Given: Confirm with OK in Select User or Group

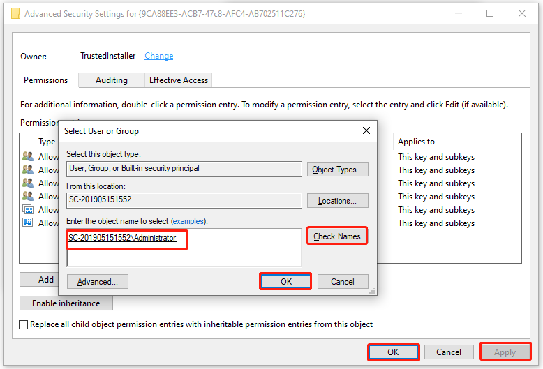Looking at the screenshot, I should [x=285, y=281].
